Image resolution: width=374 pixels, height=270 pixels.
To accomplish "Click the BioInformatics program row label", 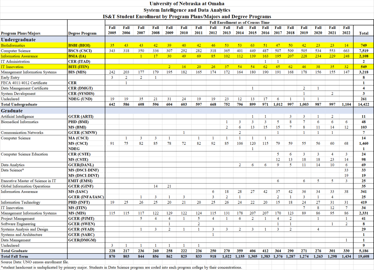I will click(13, 45).
